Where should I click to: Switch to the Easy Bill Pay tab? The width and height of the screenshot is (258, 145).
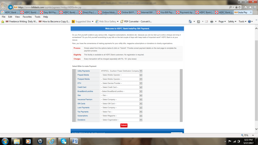(x=49, y=12)
